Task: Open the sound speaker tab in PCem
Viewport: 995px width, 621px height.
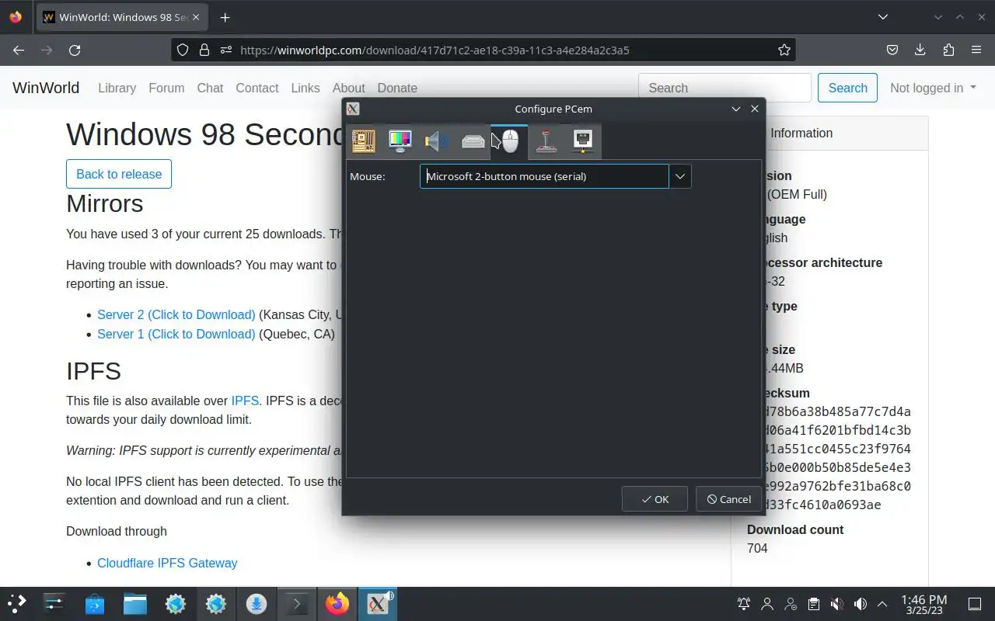Action: (x=437, y=141)
